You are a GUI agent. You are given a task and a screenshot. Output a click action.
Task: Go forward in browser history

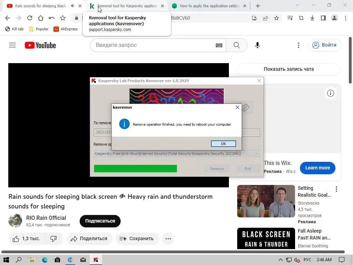19,18
